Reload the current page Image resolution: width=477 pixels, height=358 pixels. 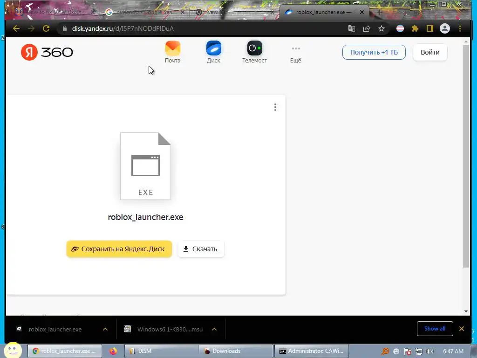tap(46, 28)
